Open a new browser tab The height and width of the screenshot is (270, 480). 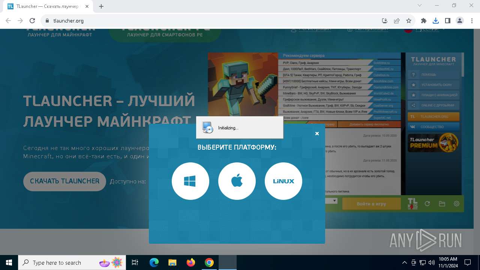(x=101, y=6)
